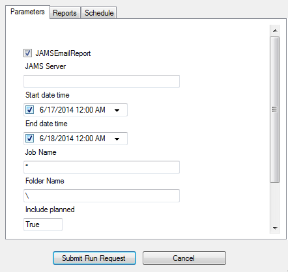288x272 pixels.
Task: Click the vertical scrollbar thumb grip
Action: (x=274, y=109)
